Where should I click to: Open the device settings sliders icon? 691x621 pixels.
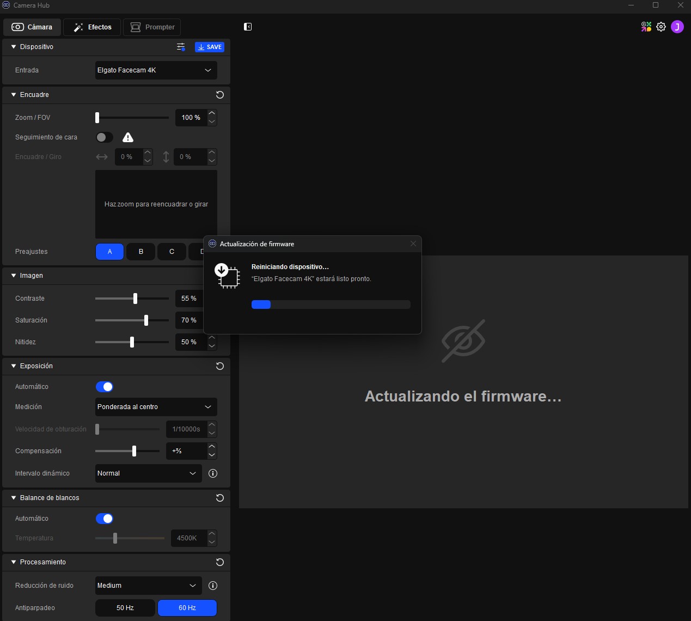point(181,47)
